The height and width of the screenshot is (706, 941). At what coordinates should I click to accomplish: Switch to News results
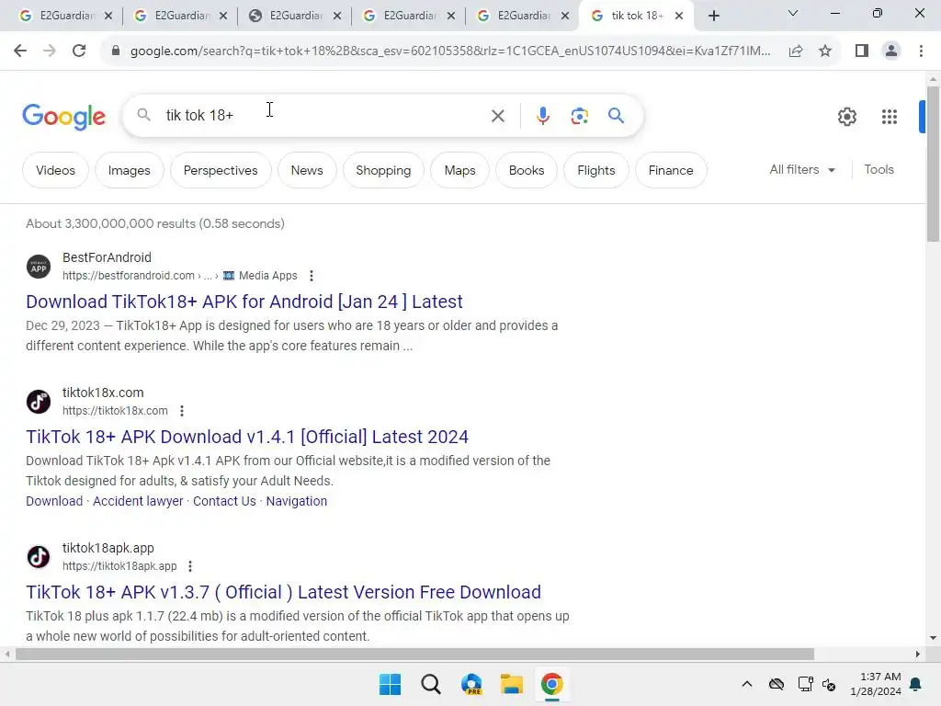click(307, 170)
